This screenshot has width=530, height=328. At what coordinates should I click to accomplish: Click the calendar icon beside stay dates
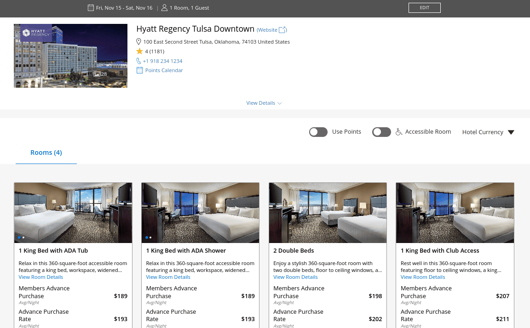coord(91,8)
